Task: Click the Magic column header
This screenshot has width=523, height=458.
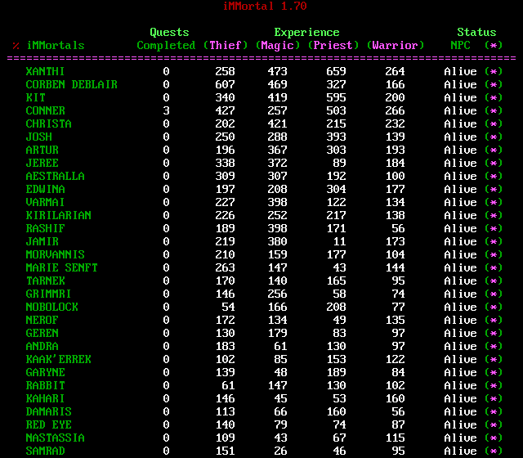Action: pos(277,46)
